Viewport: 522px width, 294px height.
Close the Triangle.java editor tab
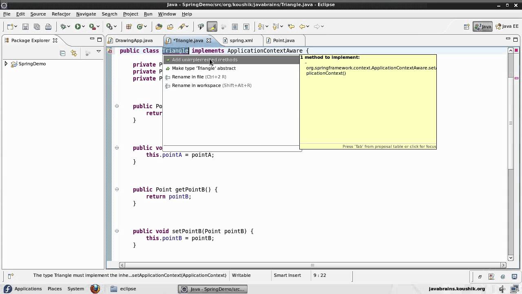click(209, 40)
